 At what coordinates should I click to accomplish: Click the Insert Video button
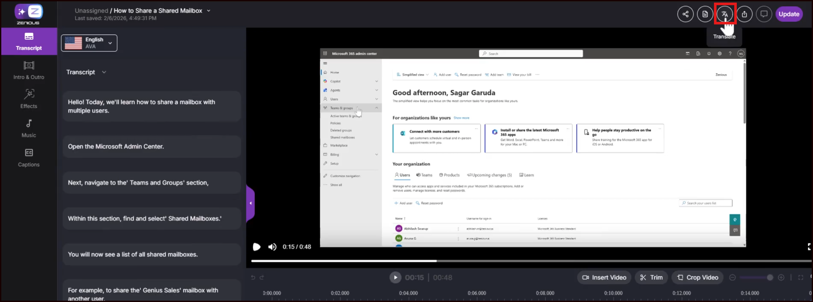[x=604, y=277]
